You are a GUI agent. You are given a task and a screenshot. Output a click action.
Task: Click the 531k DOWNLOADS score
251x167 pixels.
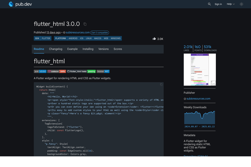point(210,48)
